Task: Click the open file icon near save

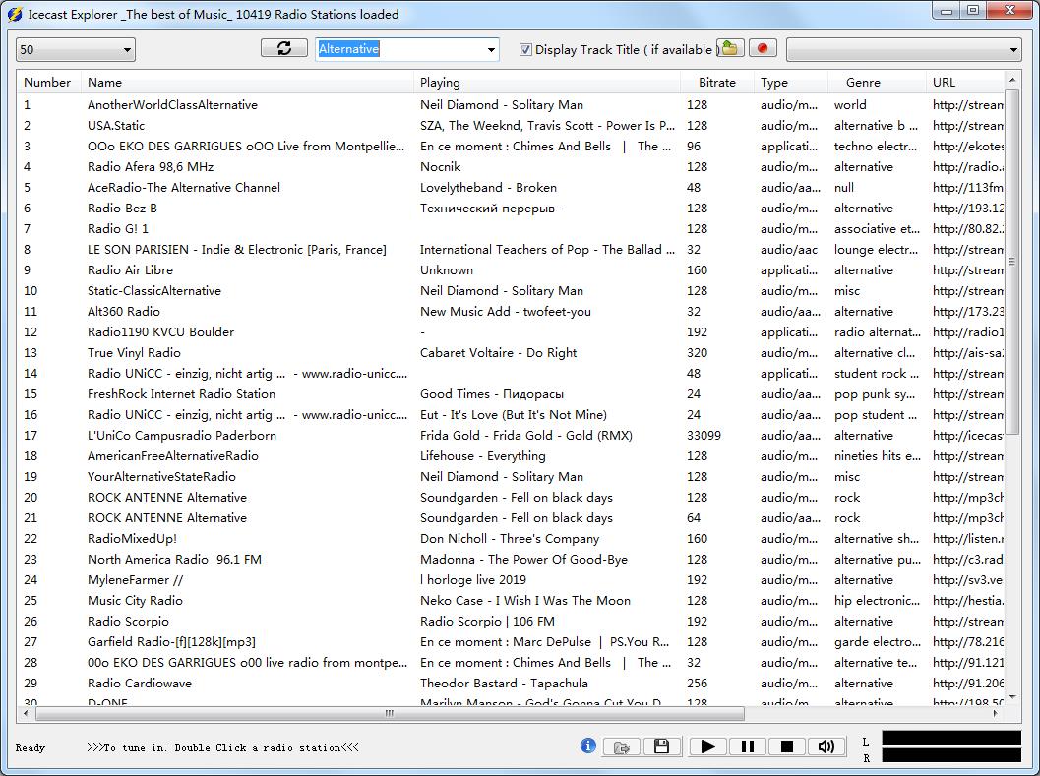Action: click(622, 746)
